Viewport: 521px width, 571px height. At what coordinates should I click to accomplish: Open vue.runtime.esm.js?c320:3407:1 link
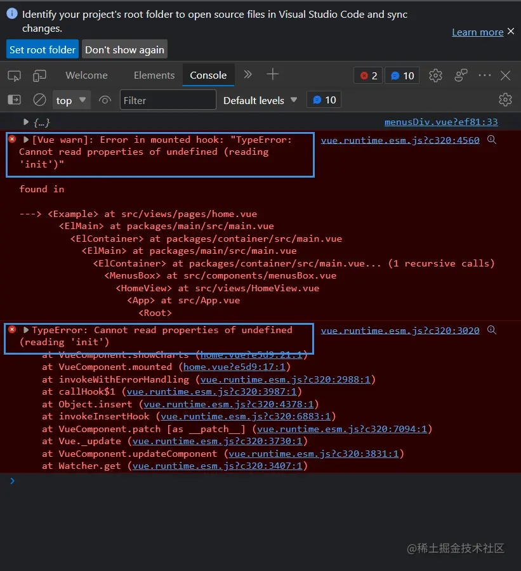(217, 466)
